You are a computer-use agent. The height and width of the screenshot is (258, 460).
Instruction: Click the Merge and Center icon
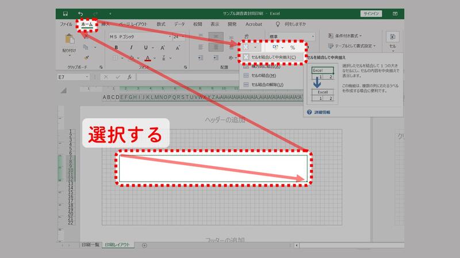(246, 47)
